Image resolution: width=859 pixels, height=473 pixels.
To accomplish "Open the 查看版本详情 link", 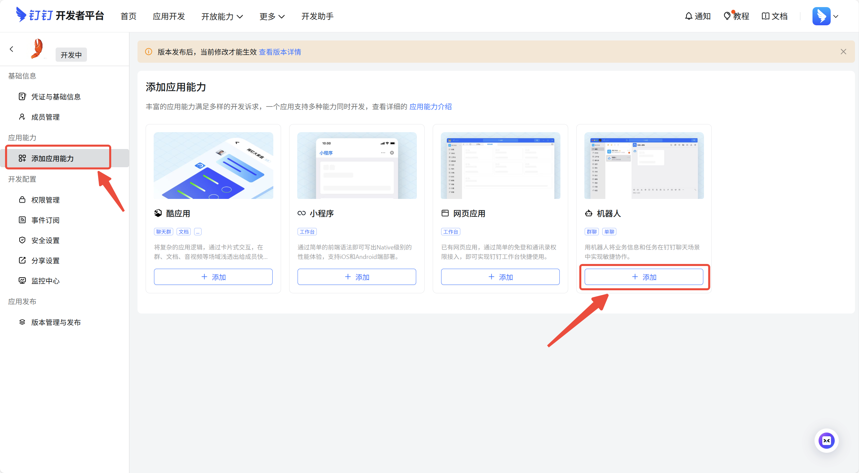I will 280,52.
